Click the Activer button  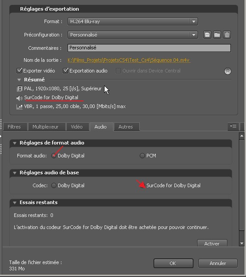[212, 244]
